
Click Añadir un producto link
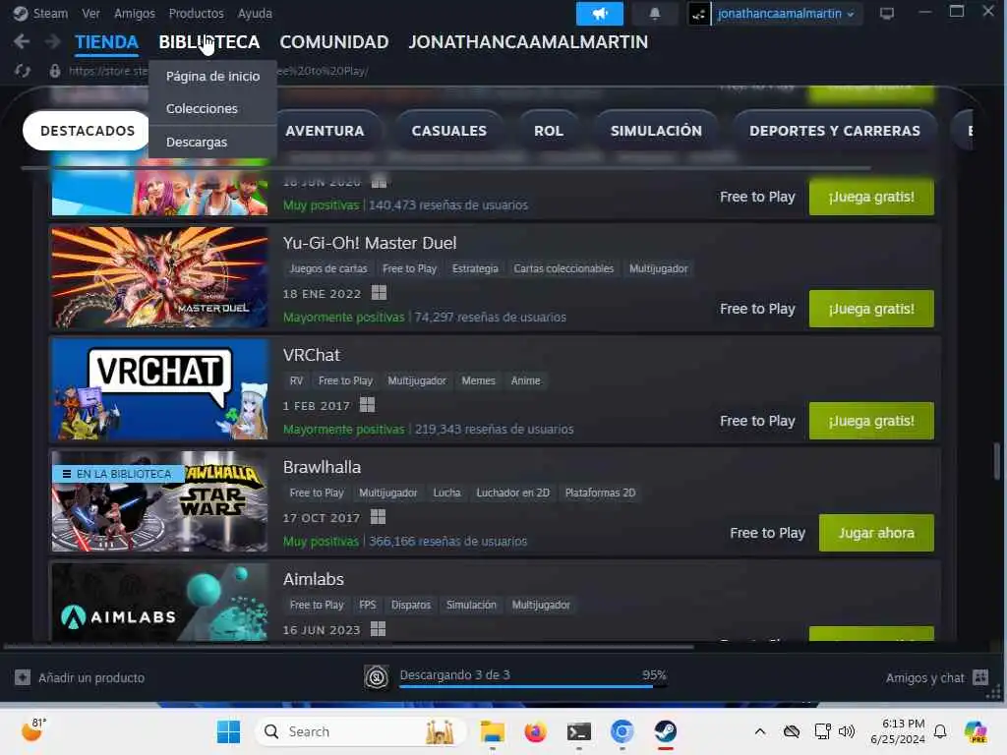(91, 677)
